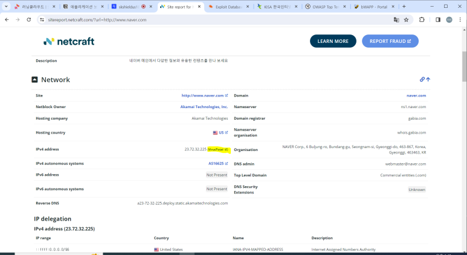Click the webmaster@naver.com DNS admin text
Image resolution: width=467 pixels, height=255 pixels.
[x=405, y=164]
